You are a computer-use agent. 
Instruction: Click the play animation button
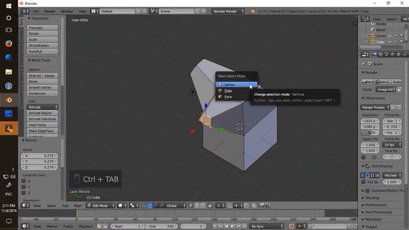(232, 226)
